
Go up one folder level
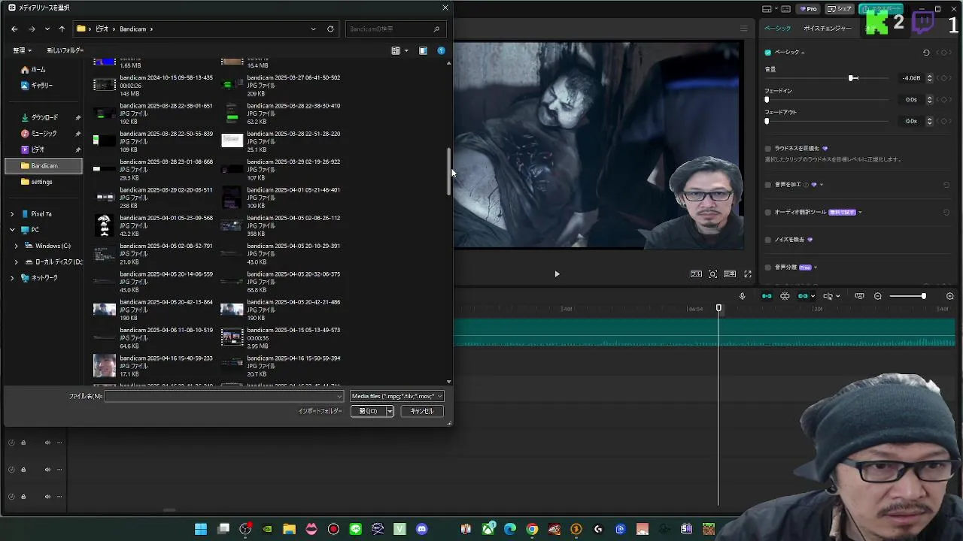tap(62, 29)
